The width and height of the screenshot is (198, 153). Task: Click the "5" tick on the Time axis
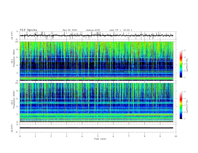98,136
